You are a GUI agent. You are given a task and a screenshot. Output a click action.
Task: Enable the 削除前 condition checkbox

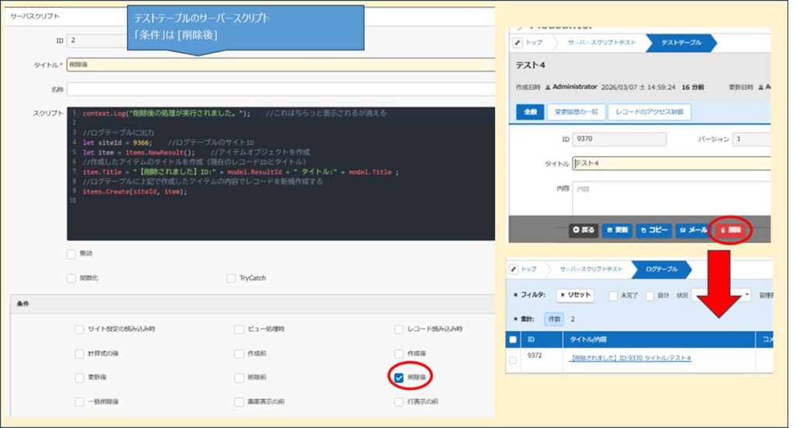click(x=239, y=378)
